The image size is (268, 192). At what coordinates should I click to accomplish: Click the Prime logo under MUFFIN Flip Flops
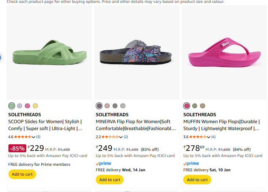(191, 164)
